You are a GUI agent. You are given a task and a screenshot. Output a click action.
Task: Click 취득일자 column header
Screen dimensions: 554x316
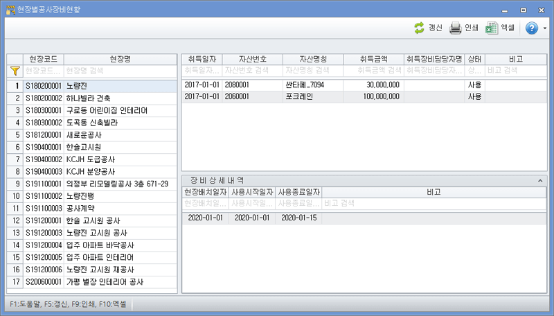point(202,59)
